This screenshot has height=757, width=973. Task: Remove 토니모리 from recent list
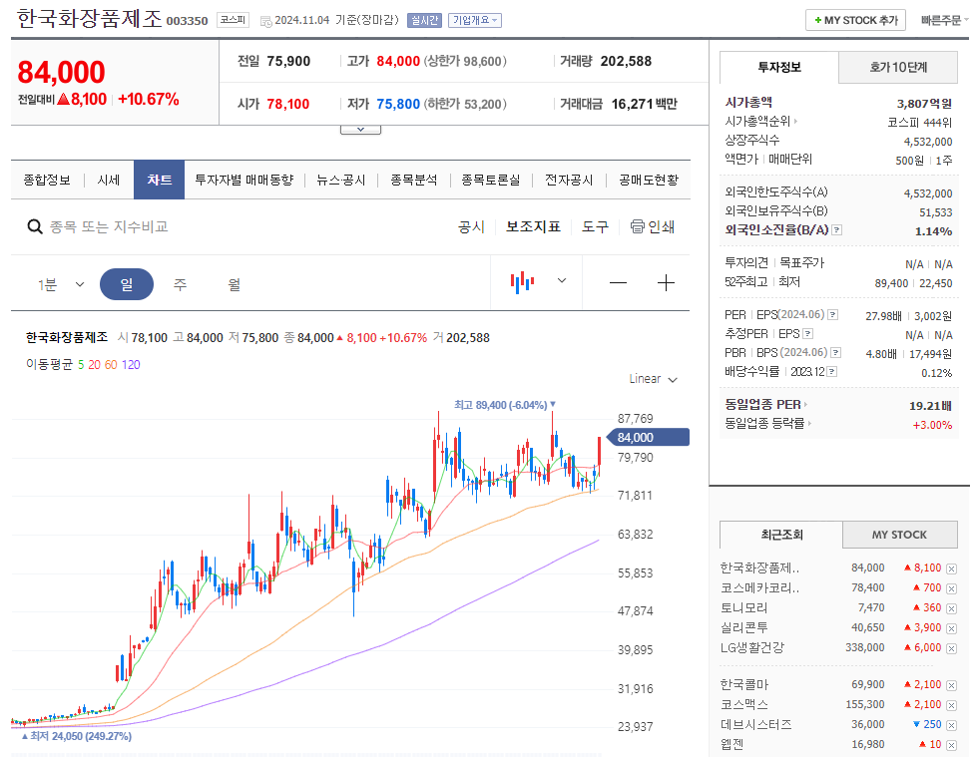tap(951, 608)
